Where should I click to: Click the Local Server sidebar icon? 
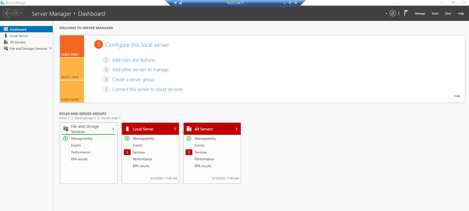(x=6, y=35)
